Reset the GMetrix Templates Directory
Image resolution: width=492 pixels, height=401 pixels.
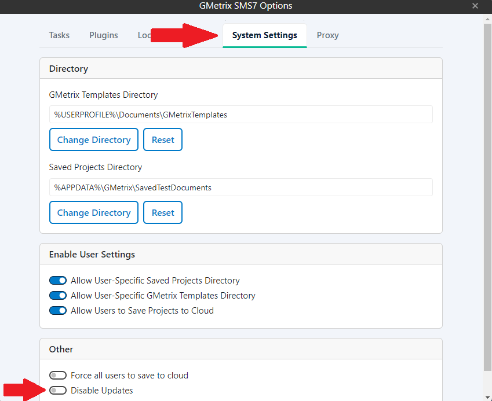(163, 139)
